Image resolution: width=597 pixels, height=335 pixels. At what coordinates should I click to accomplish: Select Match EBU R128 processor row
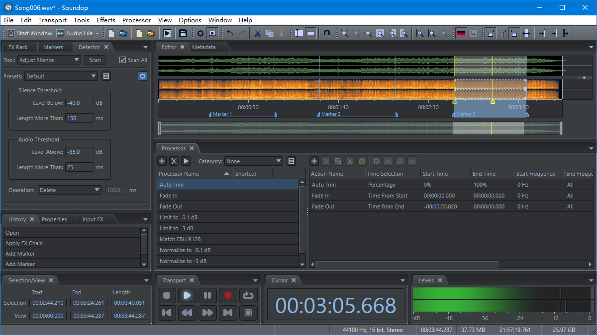pos(227,239)
